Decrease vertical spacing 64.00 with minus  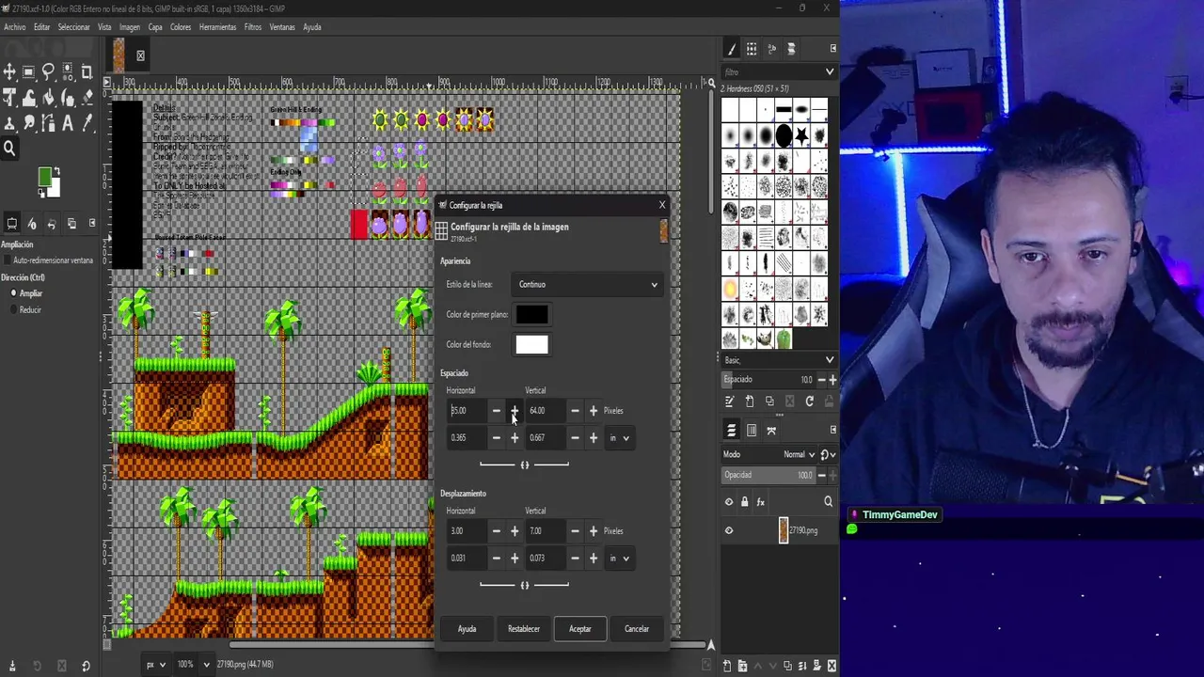[x=575, y=411]
